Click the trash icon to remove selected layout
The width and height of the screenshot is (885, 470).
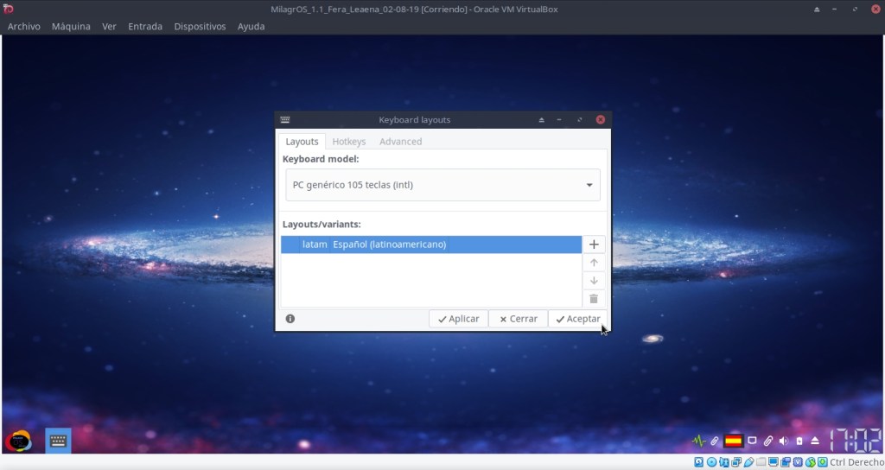point(594,299)
